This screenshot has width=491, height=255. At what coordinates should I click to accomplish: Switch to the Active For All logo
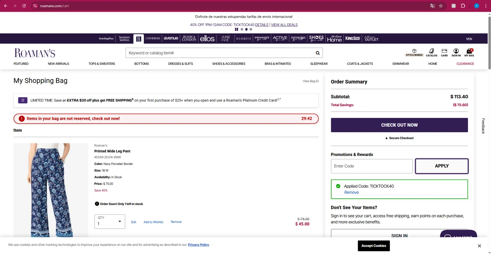point(280,39)
